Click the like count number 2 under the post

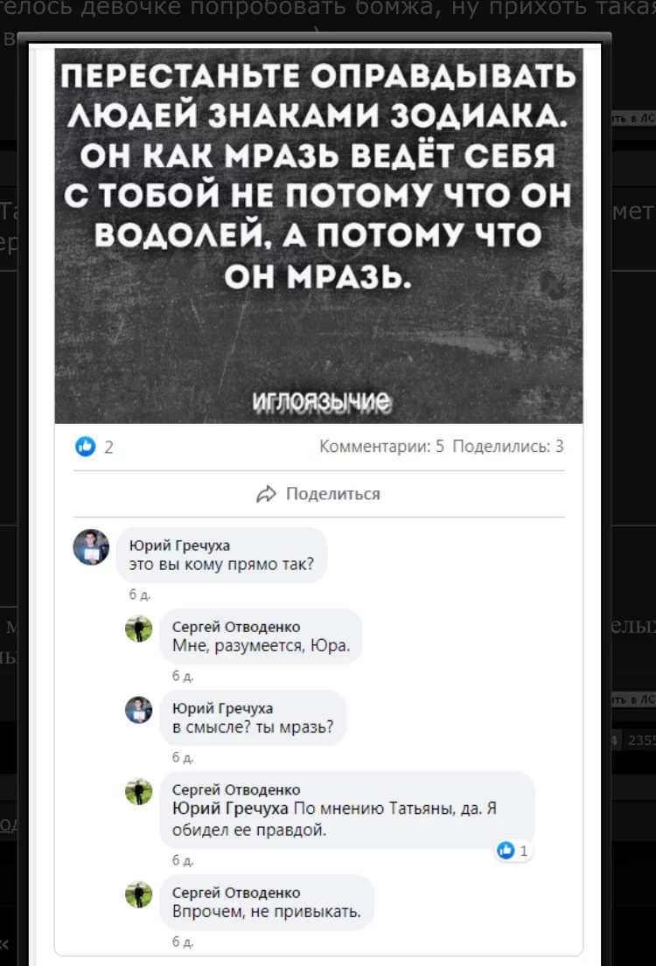click(108, 448)
